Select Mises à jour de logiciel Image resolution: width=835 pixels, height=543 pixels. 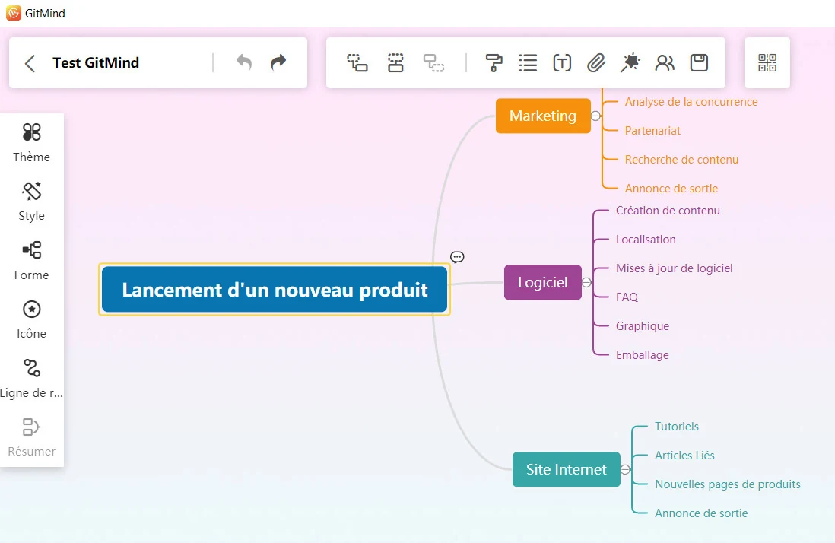pos(675,268)
